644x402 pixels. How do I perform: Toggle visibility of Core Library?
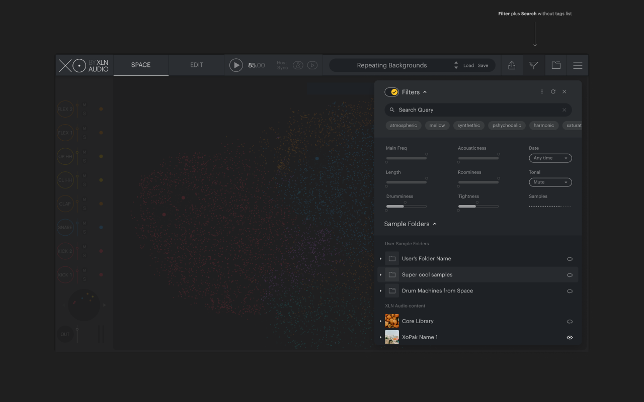click(570, 322)
